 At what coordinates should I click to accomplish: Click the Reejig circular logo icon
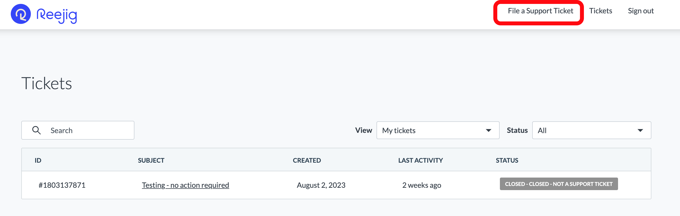coord(20,14)
